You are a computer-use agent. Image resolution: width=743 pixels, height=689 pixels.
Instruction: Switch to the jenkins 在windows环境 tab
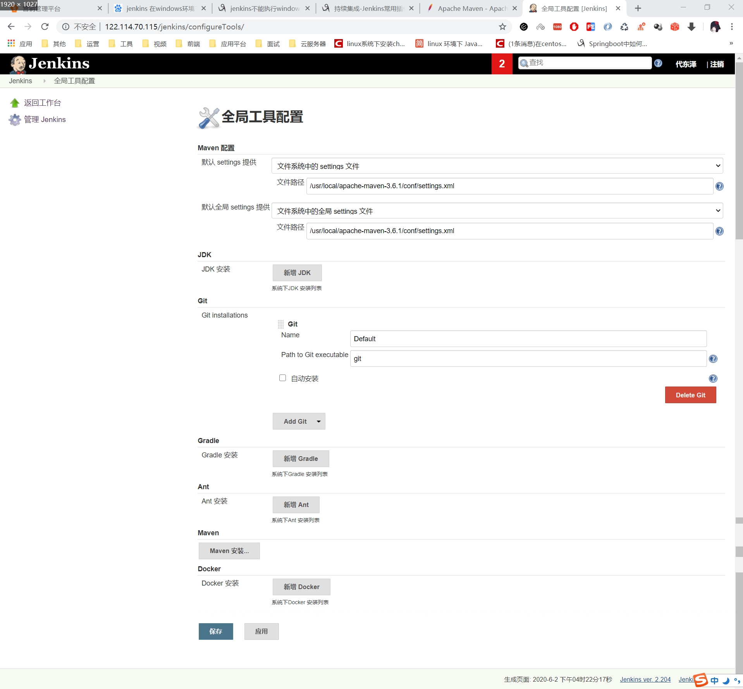coord(160,9)
